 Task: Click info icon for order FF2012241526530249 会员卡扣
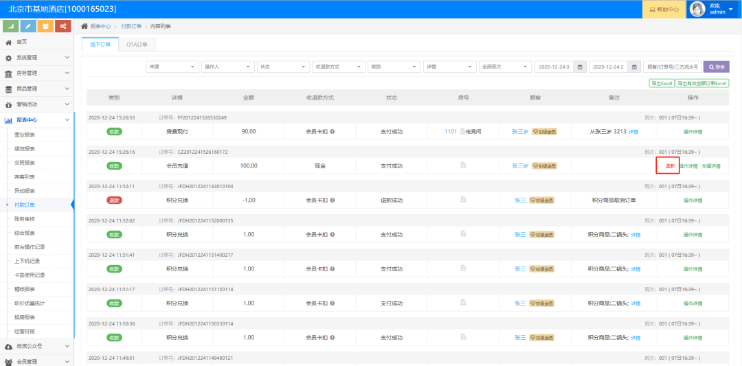click(333, 131)
